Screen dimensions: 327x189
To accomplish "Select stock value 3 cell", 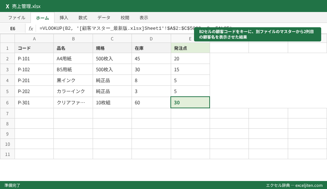I will [151, 91].
